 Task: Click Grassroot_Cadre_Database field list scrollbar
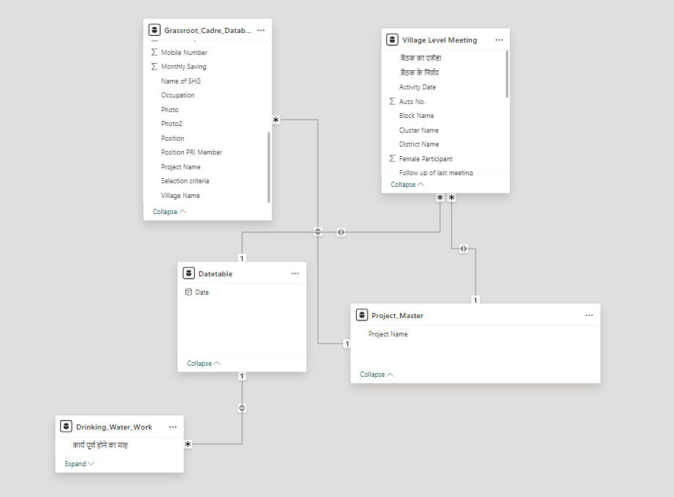point(269,167)
